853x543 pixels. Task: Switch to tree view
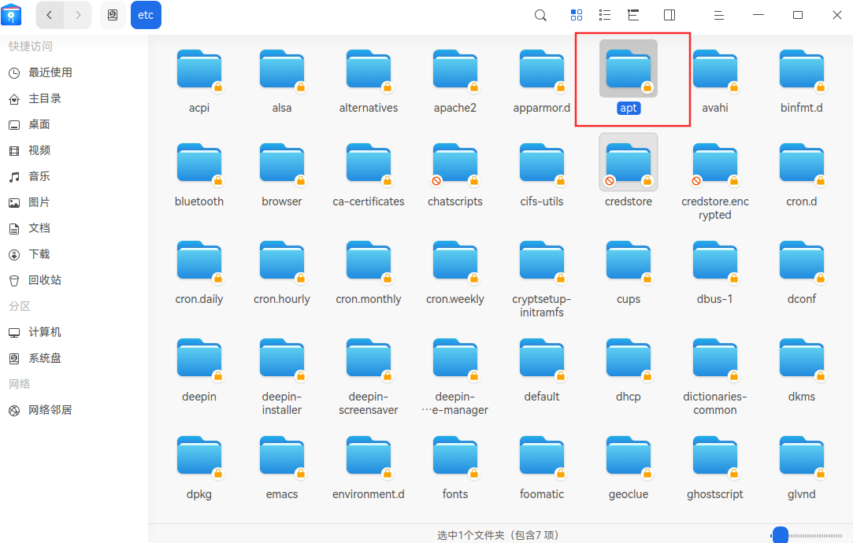point(632,15)
